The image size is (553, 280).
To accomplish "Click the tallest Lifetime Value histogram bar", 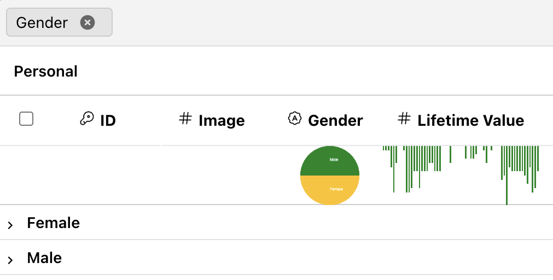I will (507, 175).
